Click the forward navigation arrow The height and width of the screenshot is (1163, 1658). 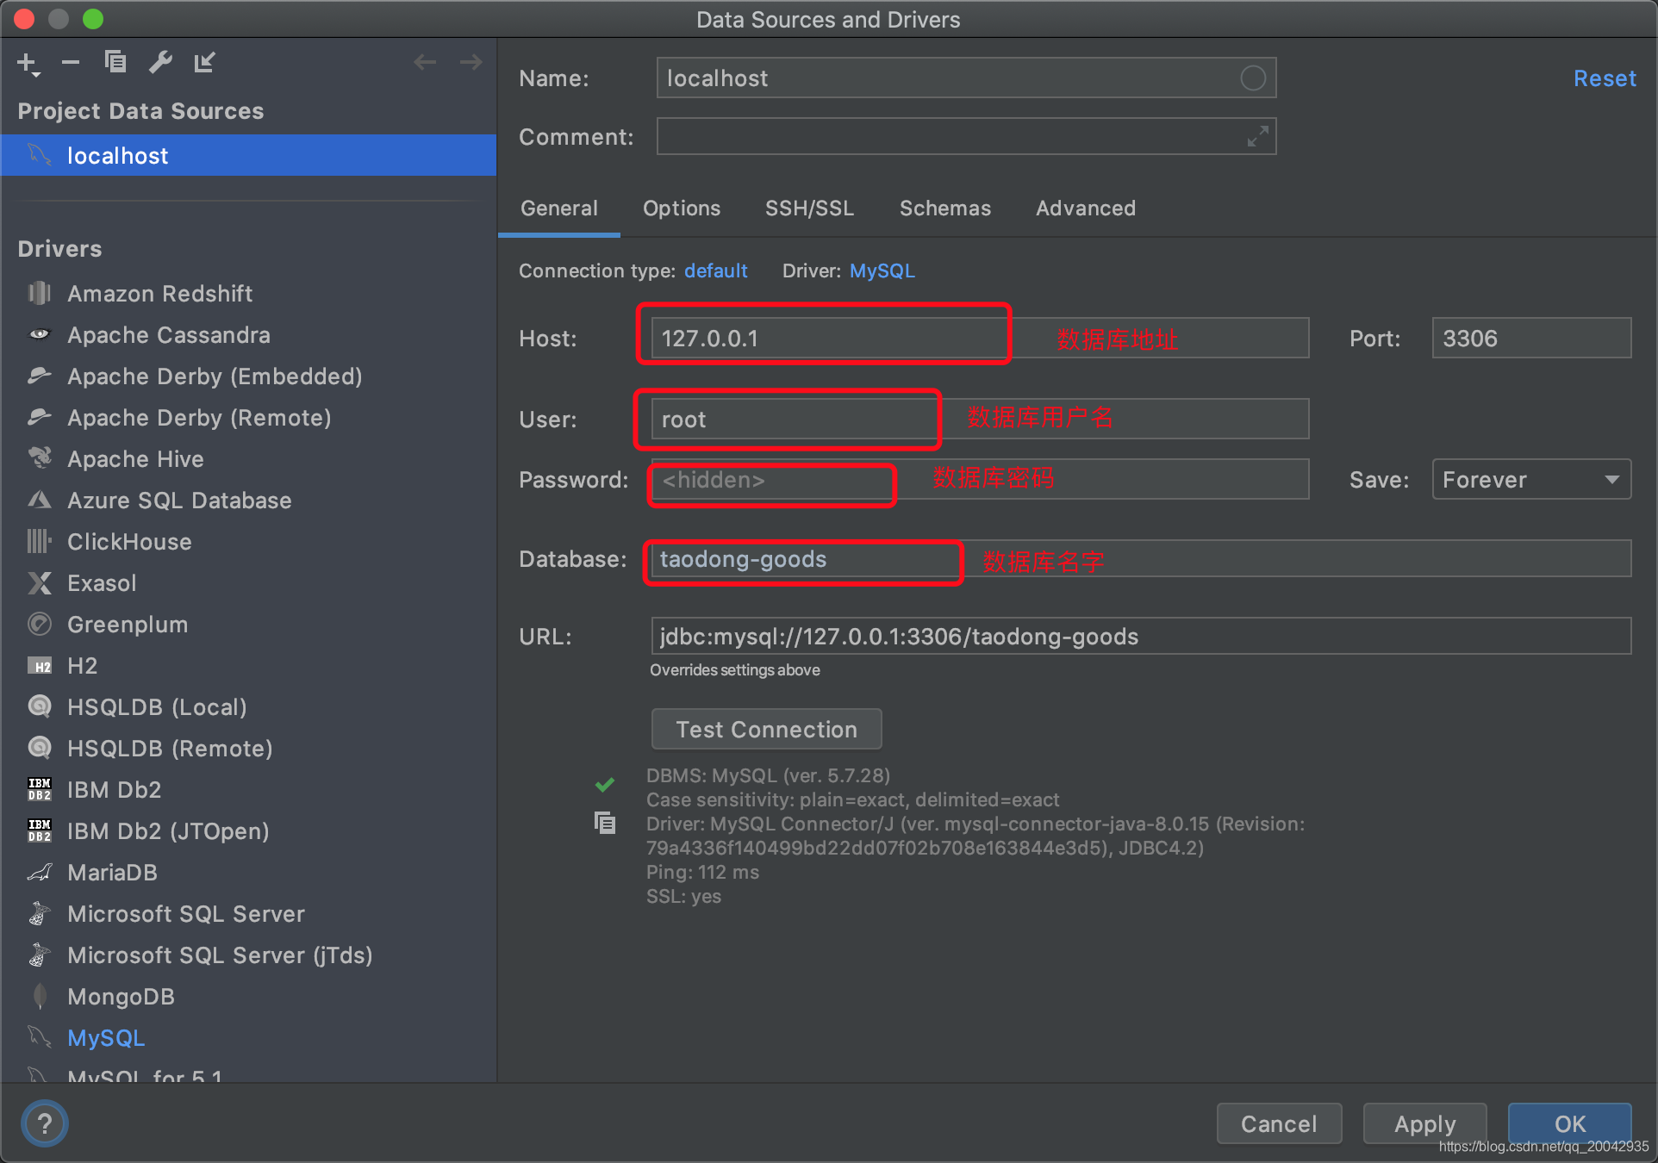pyautogui.click(x=471, y=61)
